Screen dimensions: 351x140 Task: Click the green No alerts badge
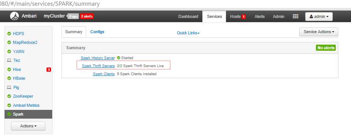coord(326,48)
